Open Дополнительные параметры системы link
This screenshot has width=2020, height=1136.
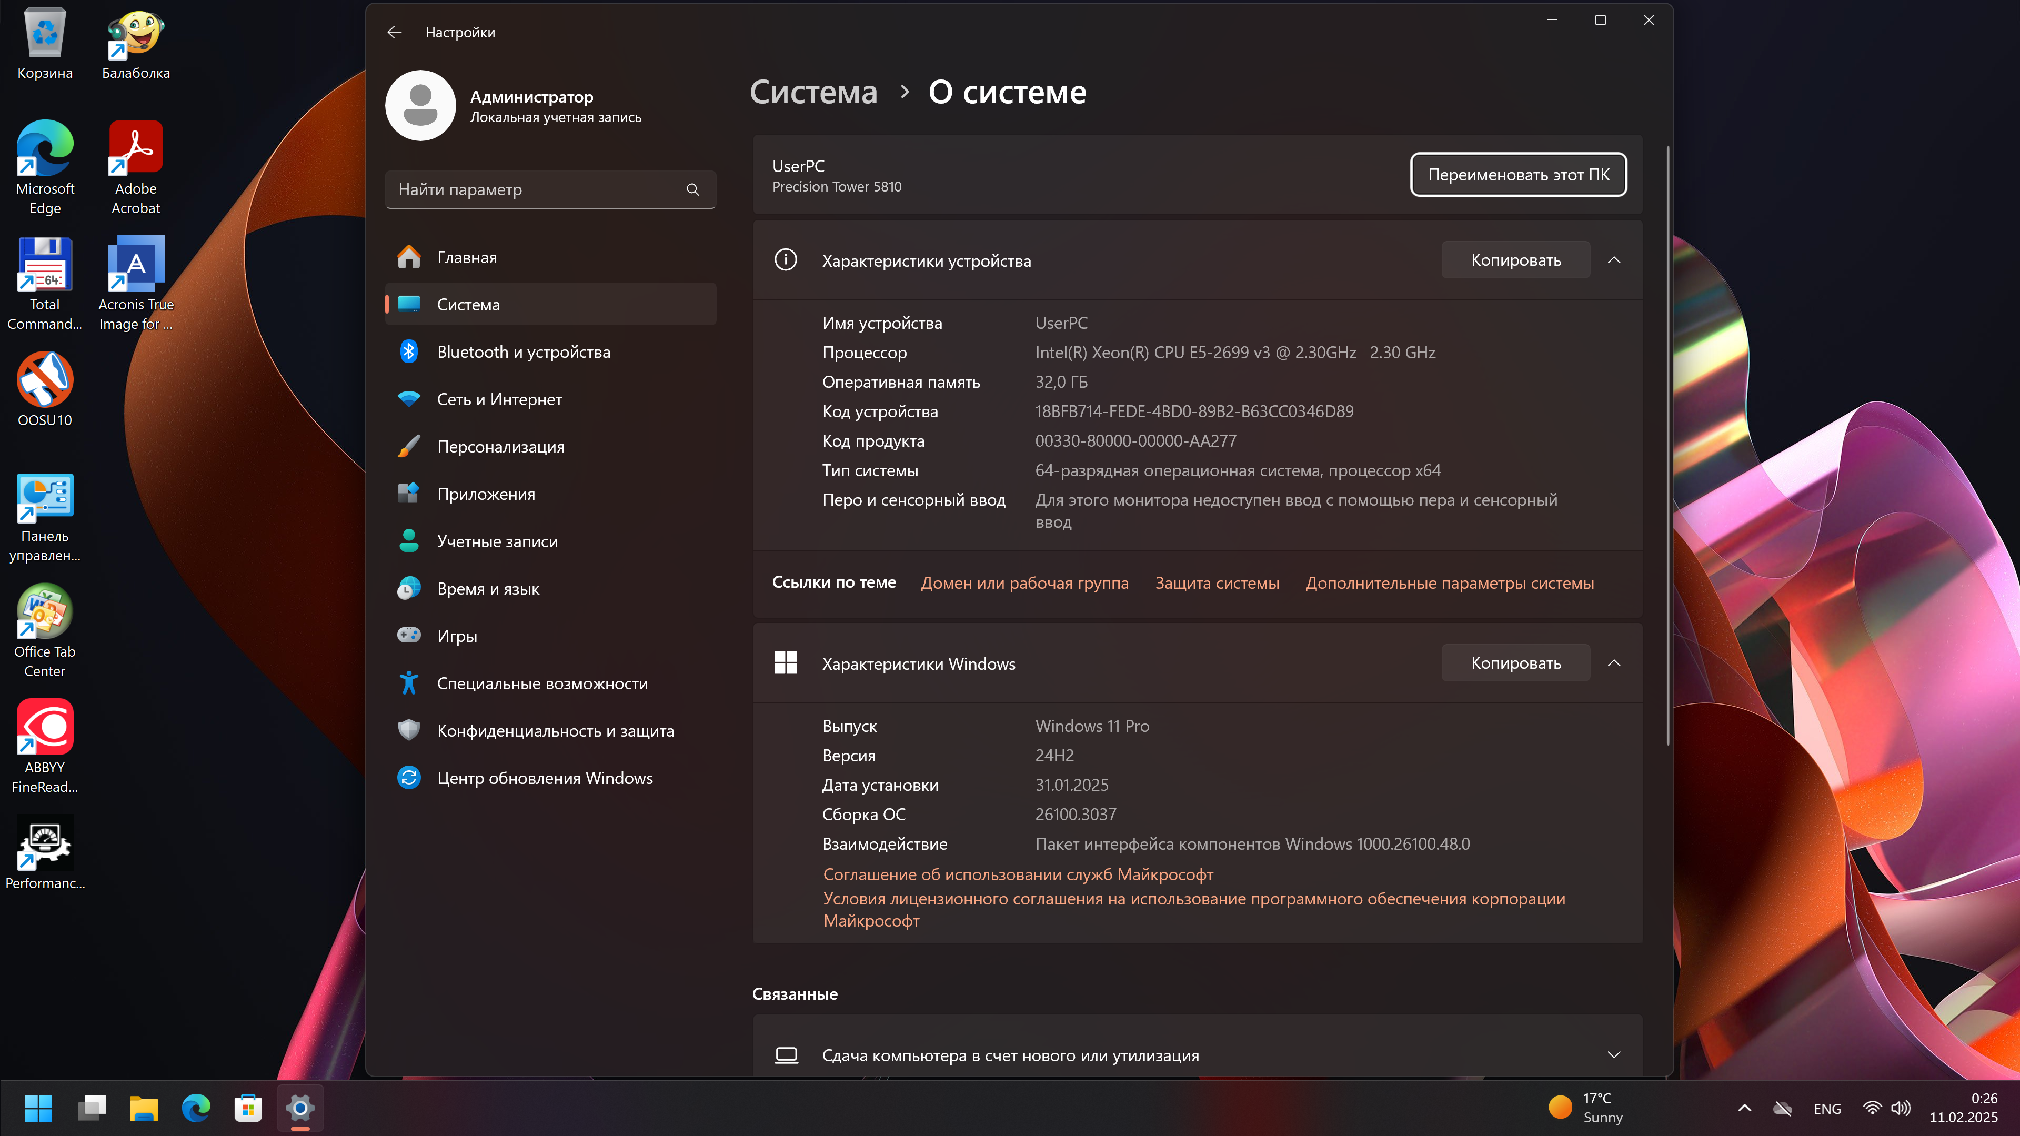[1449, 582]
